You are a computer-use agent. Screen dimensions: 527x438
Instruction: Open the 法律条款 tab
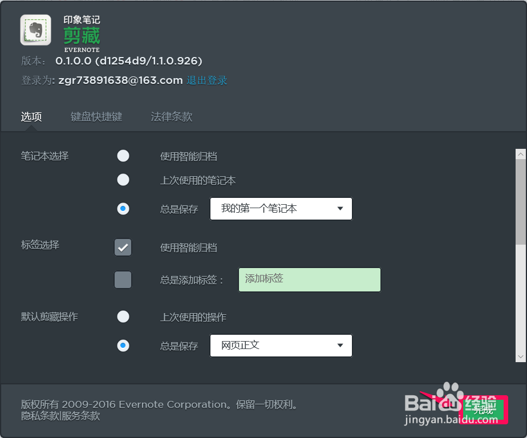[172, 117]
